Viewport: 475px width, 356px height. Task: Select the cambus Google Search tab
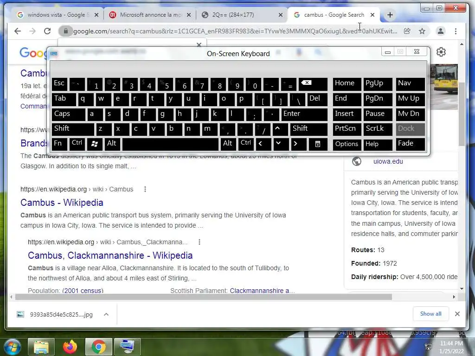point(334,15)
